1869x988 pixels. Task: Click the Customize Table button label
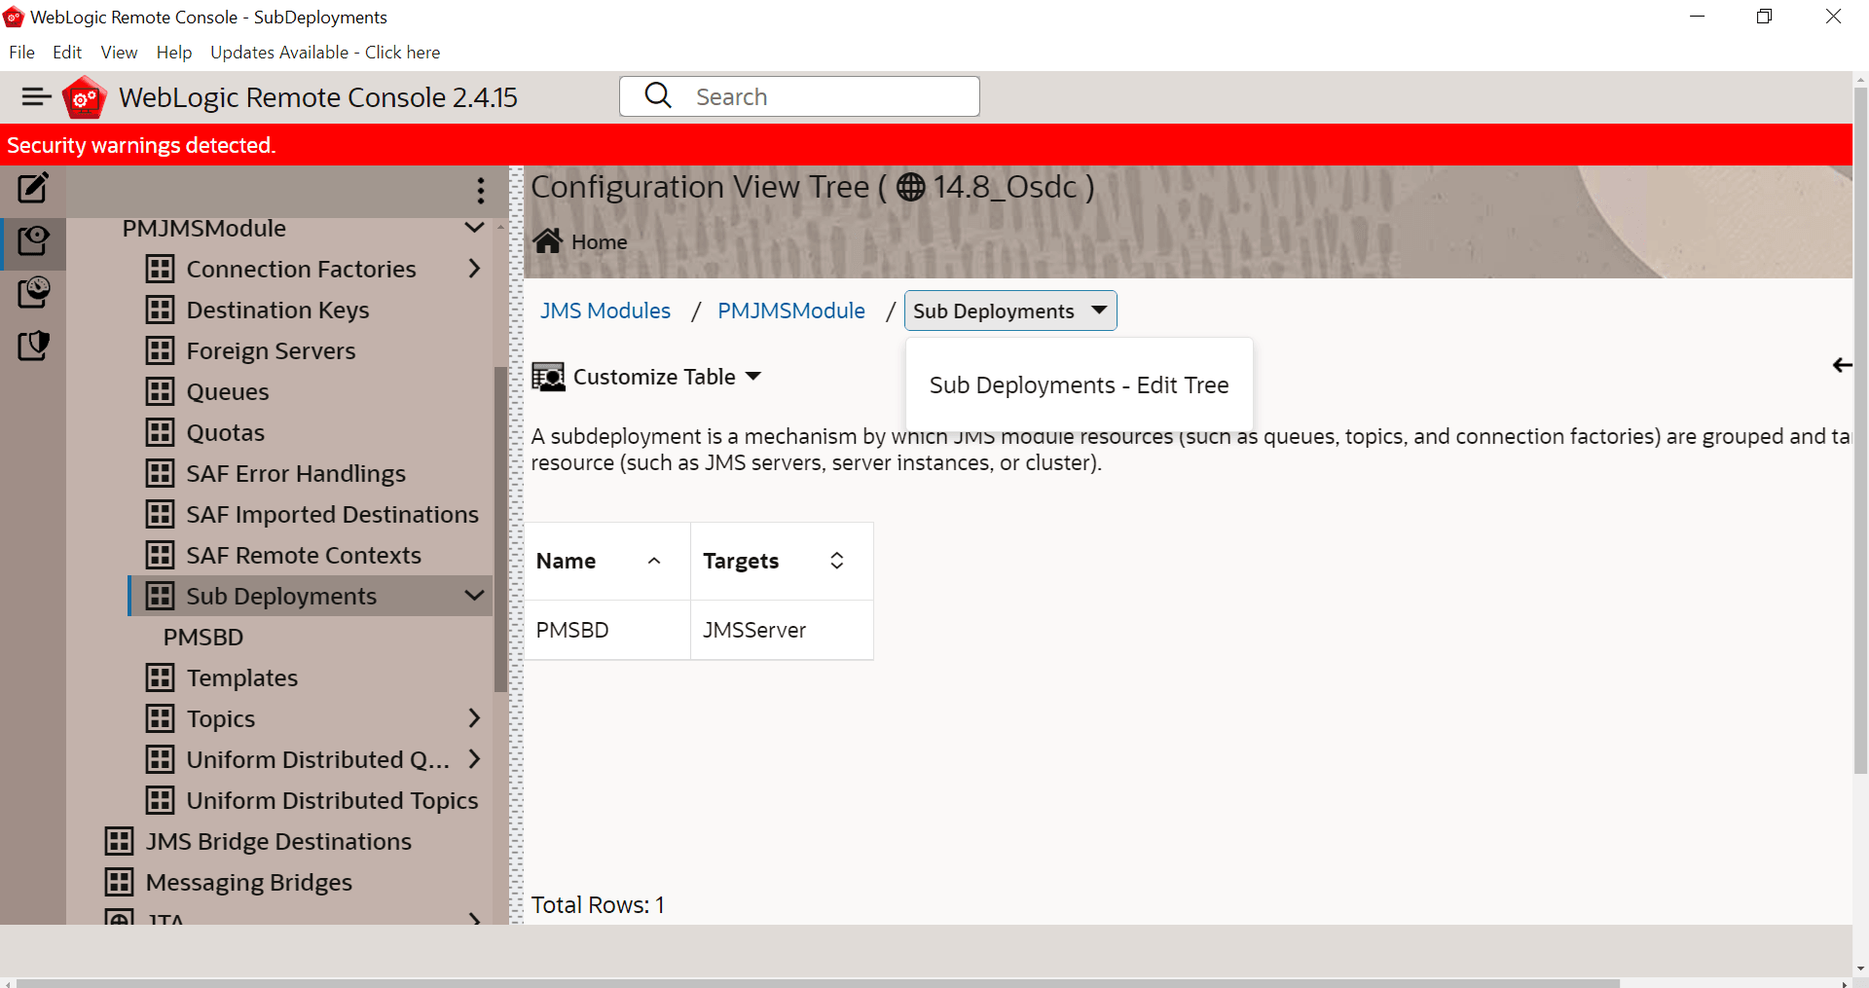click(654, 377)
